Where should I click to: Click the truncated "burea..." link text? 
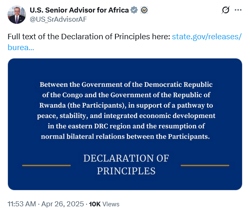[x=21, y=47]
